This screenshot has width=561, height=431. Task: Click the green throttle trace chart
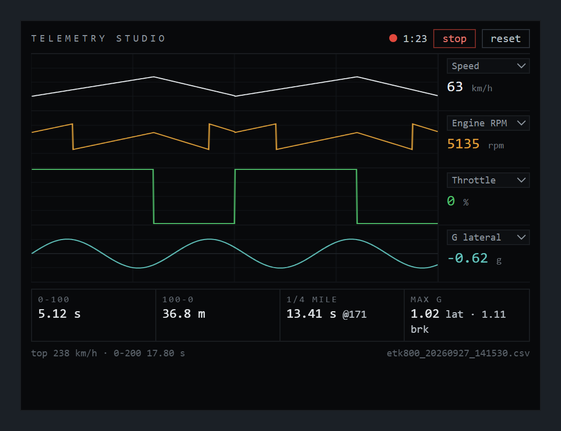[x=235, y=196]
